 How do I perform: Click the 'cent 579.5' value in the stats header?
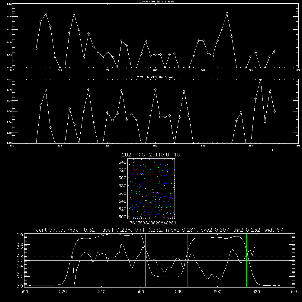51,230
